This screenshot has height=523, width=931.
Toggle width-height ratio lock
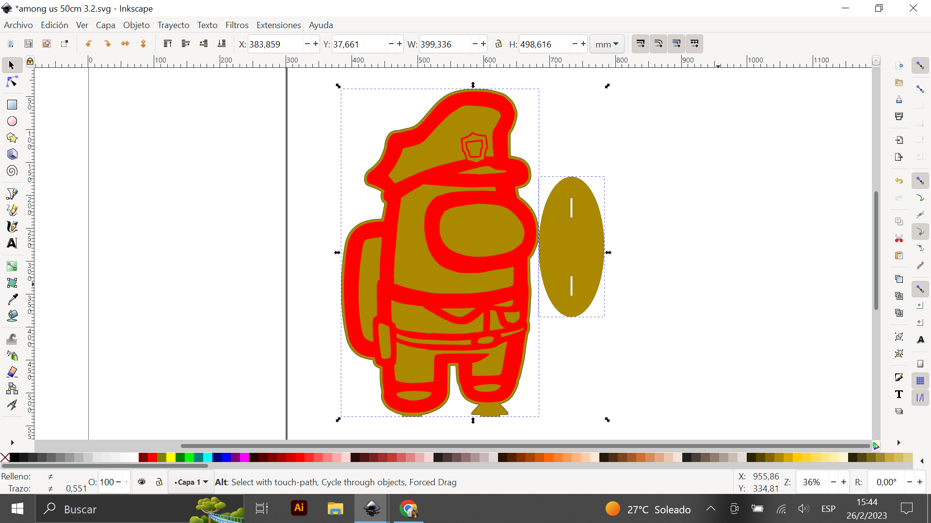(498, 44)
